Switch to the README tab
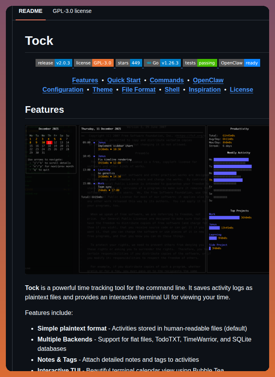The height and width of the screenshot is (377, 275). pos(30,11)
